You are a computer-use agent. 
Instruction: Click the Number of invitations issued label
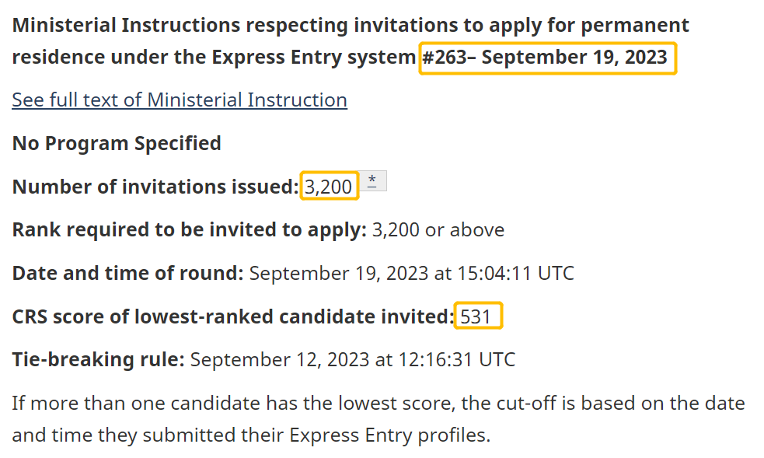pyautogui.click(x=155, y=187)
